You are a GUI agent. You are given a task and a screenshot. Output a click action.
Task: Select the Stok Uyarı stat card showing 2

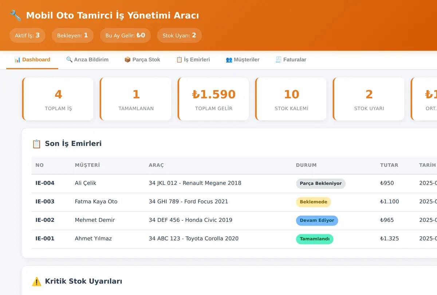point(369,99)
